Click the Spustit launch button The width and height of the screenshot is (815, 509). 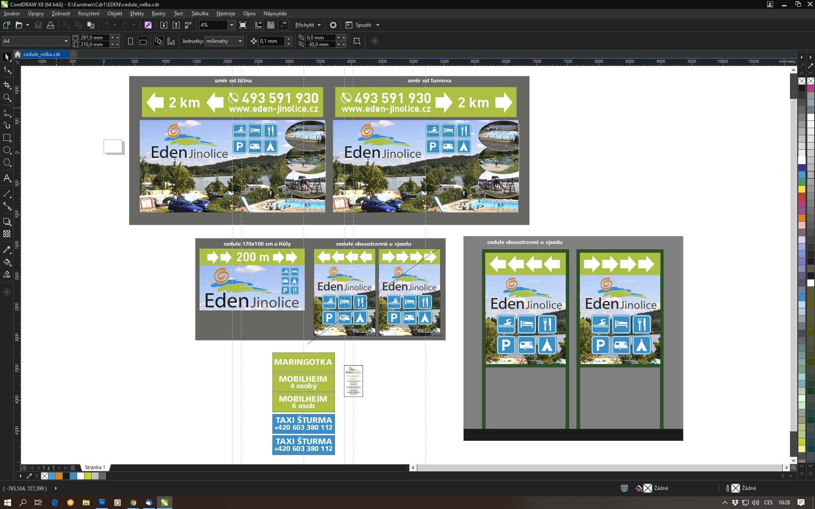pyautogui.click(x=363, y=25)
